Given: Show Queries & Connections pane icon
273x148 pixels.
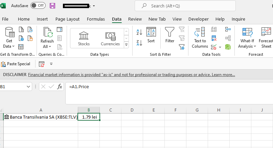Looking at the screenshot, I should tap(60, 29).
